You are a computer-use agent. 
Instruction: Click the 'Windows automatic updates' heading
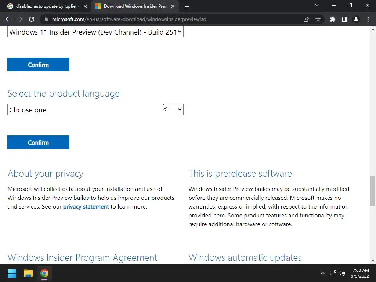[245, 257]
